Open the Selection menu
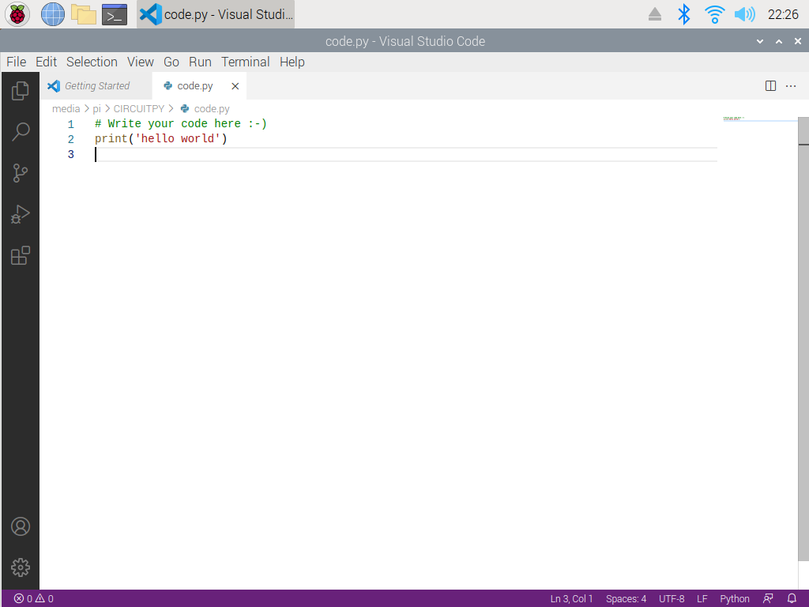 92,62
